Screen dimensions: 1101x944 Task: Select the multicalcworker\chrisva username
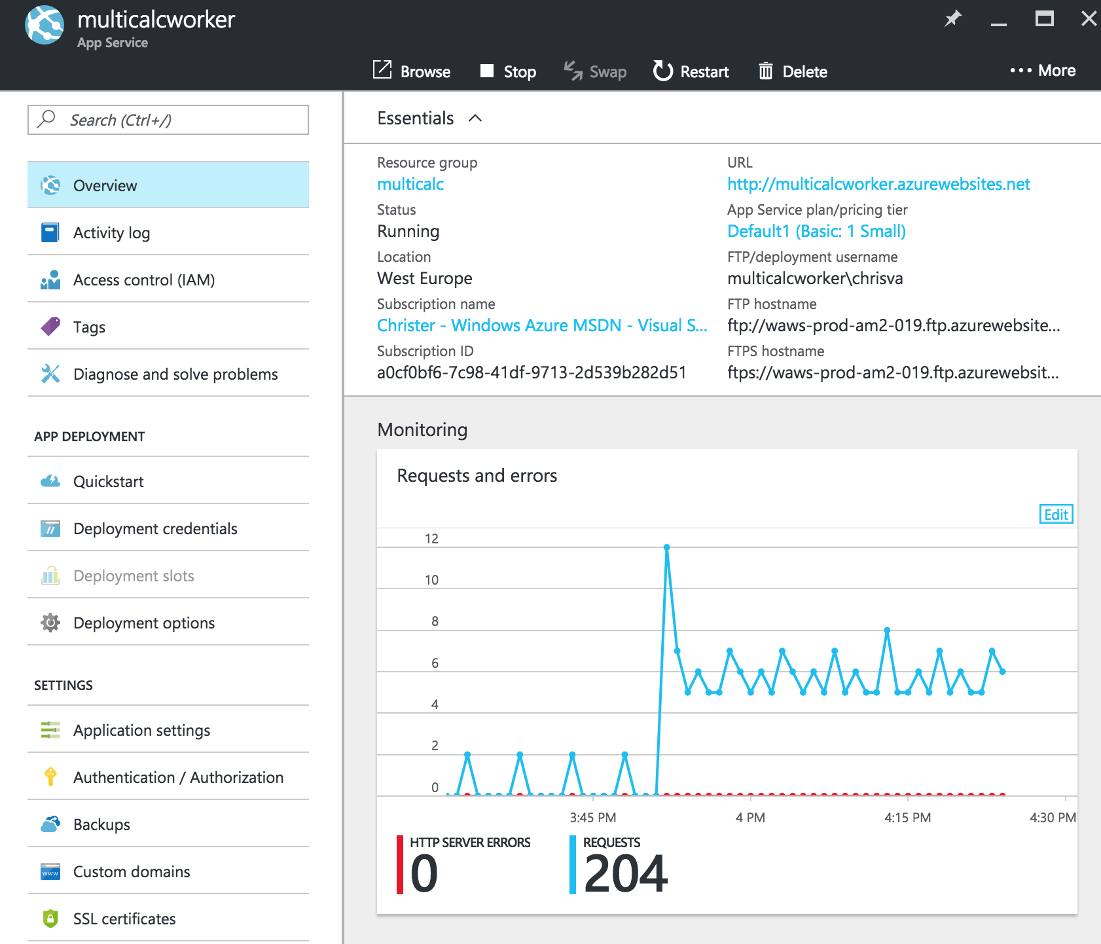(815, 278)
